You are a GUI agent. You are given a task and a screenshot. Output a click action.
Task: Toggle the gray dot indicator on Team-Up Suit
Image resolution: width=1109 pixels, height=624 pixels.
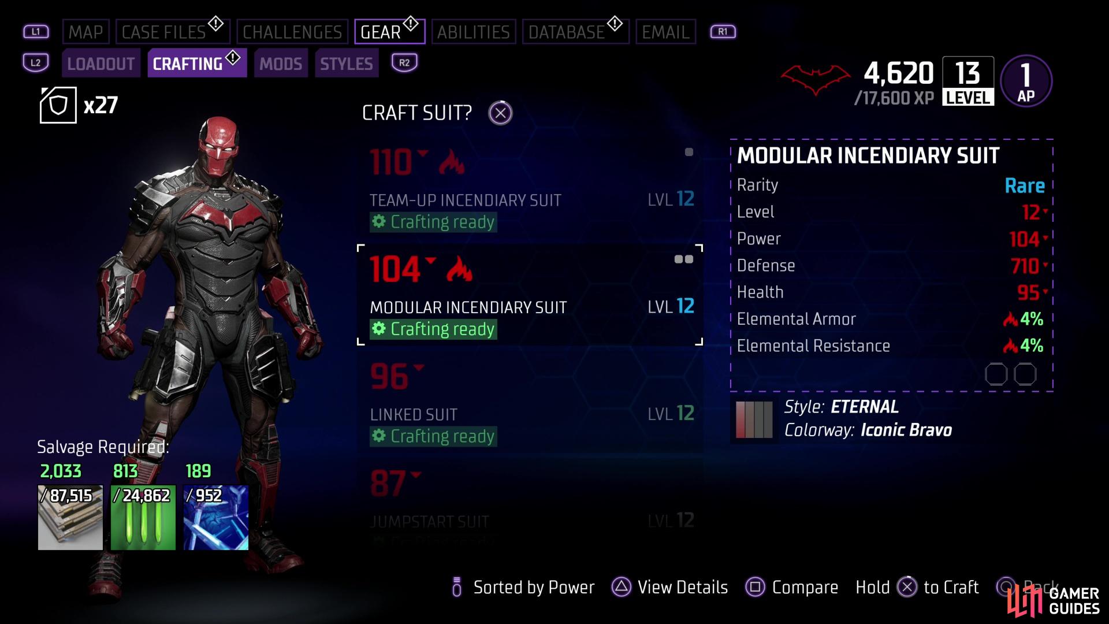point(689,151)
